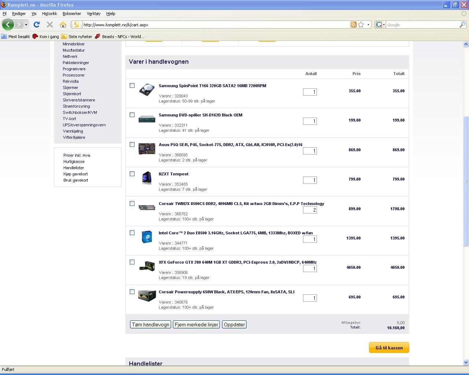This screenshot has height=375, width=469.
Task: Click the Hurtigkasse sidebar link
Action: coord(74,161)
